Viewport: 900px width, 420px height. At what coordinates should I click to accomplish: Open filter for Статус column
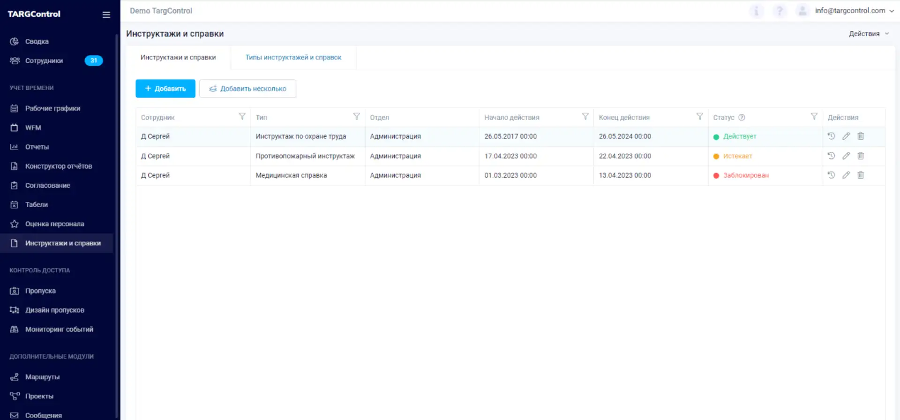pos(814,117)
